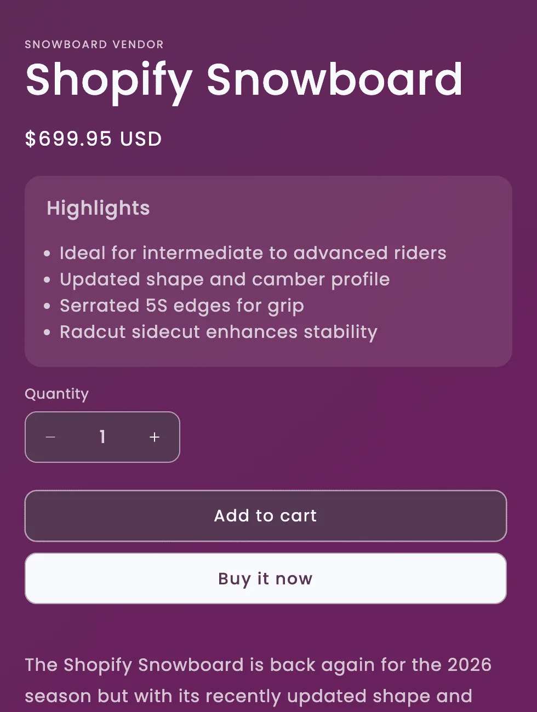
Task: Click the quantity number input field
Action: pos(102,437)
